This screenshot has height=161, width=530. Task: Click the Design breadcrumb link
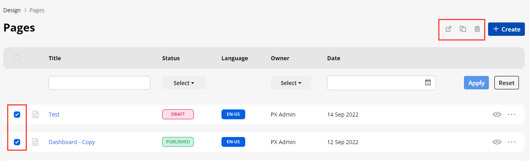click(x=12, y=10)
